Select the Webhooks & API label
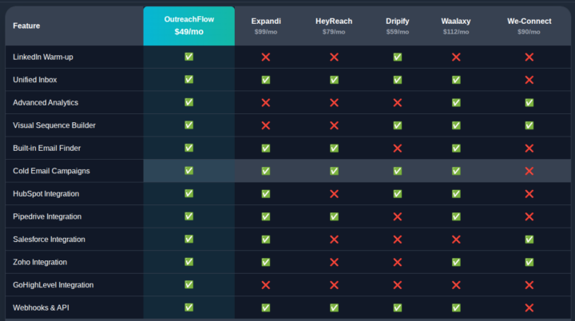The image size is (575, 321). tap(41, 307)
